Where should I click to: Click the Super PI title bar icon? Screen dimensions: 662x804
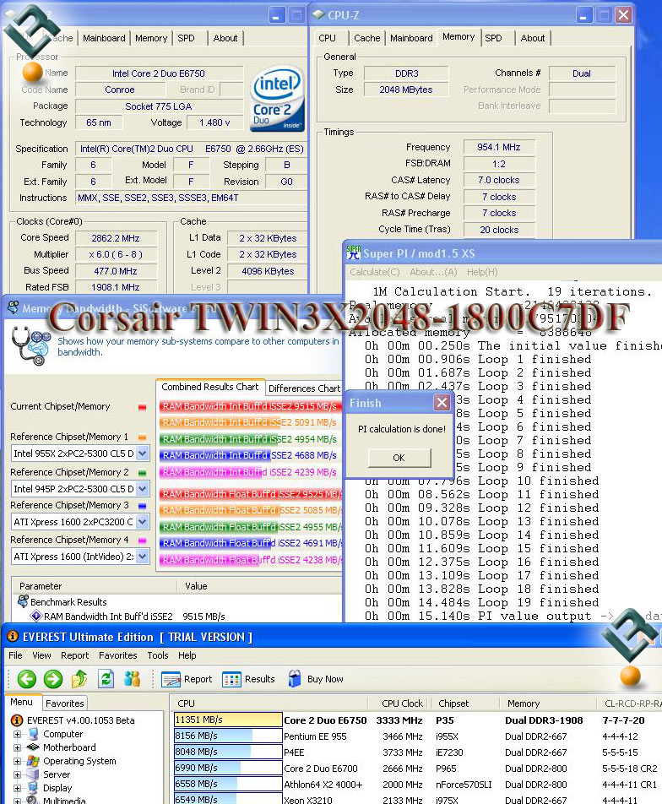coord(353,253)
